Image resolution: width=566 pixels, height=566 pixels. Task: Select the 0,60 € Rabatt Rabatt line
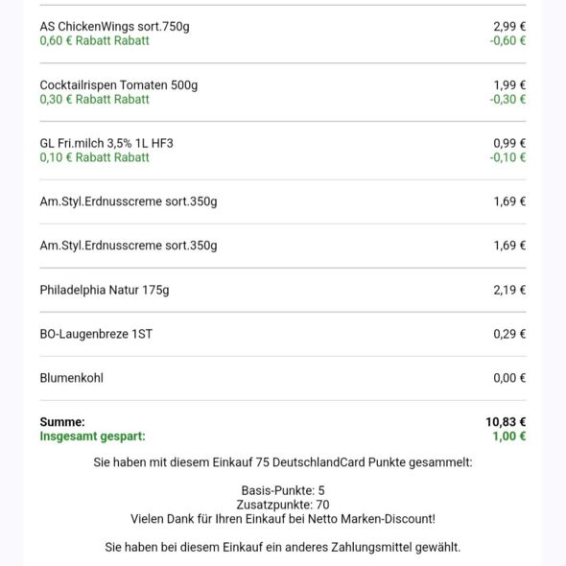94,41
